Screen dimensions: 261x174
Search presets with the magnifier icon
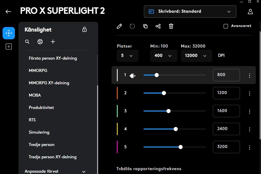(x=27, y=42)
